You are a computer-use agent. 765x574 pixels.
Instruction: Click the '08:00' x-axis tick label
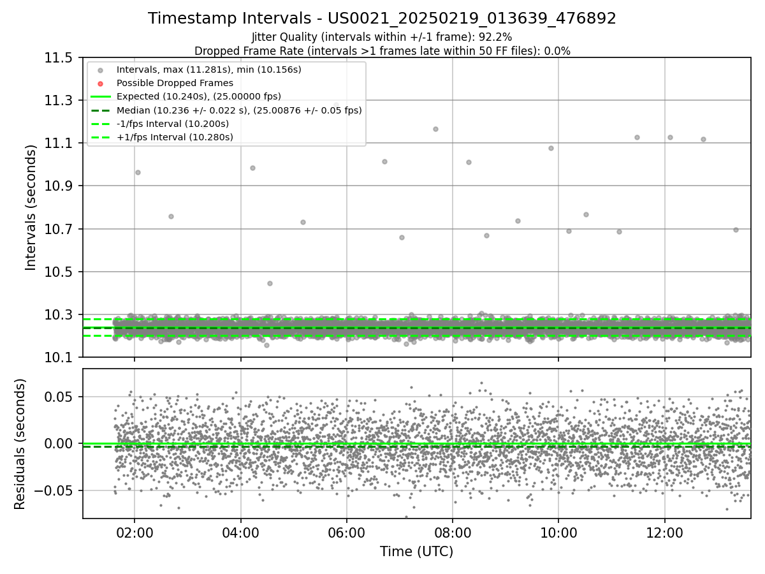coord(453,532)
